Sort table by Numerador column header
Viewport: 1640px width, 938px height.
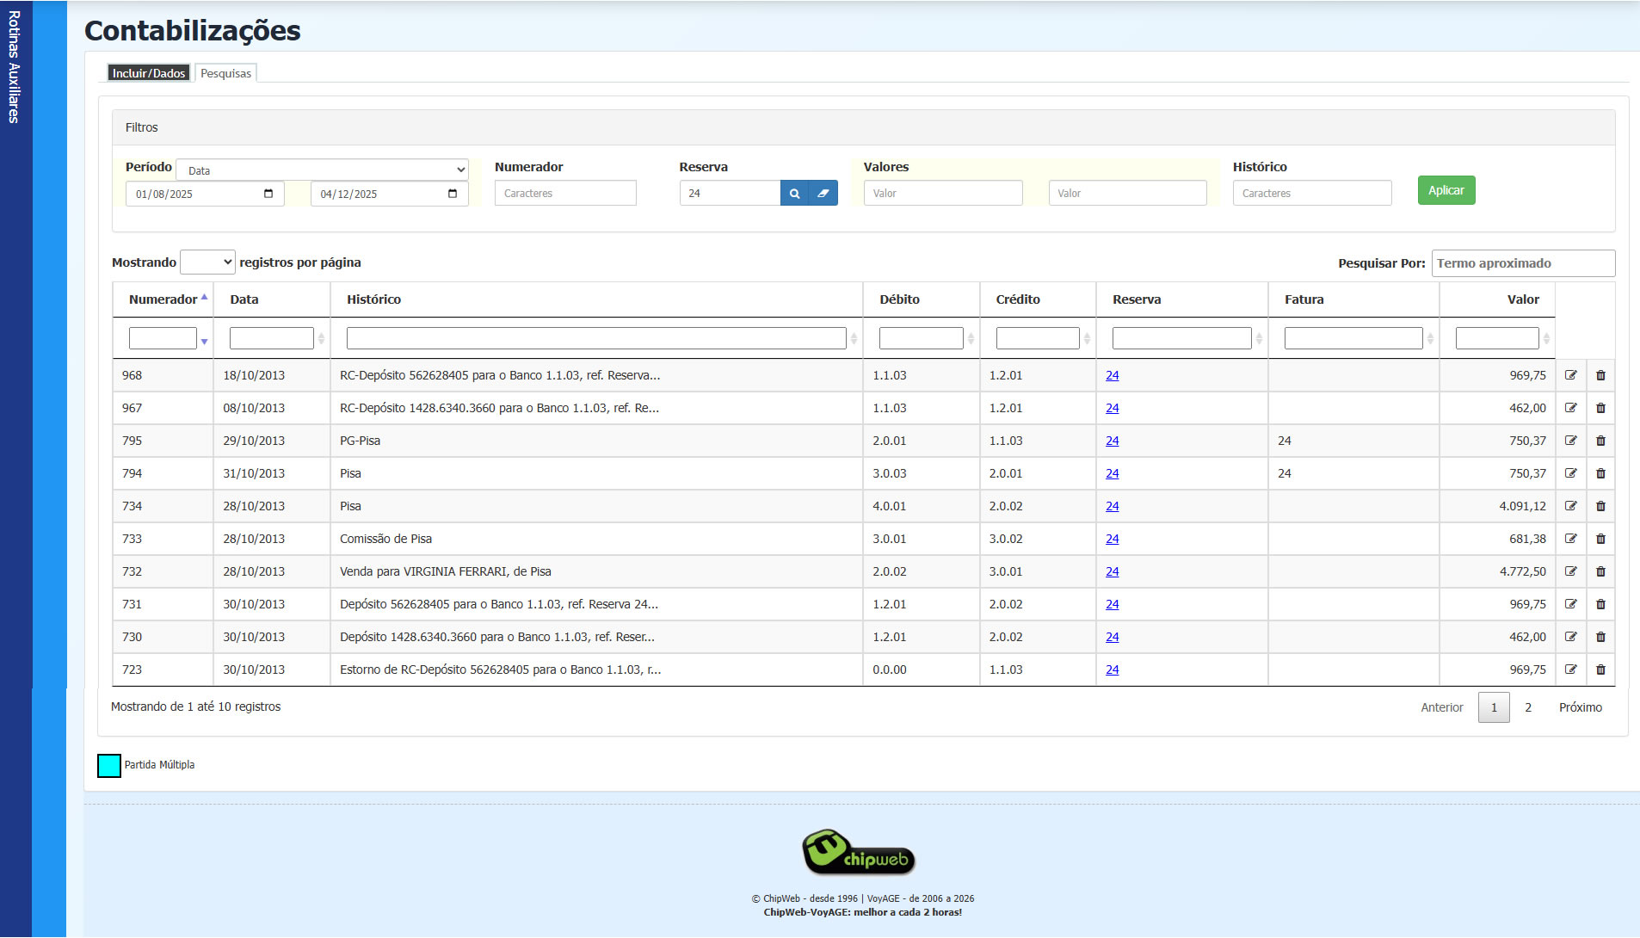(163, 299)
